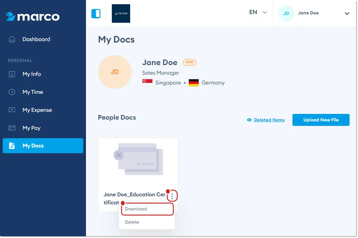358x238 pixels.
Task: Click the Jane Doe name in the header
Action: pyautogui.click(x=308, y=13)
